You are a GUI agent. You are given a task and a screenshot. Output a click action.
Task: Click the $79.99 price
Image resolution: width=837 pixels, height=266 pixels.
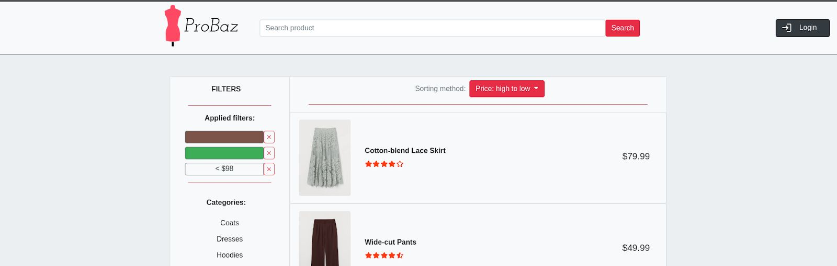pos(636,156)
